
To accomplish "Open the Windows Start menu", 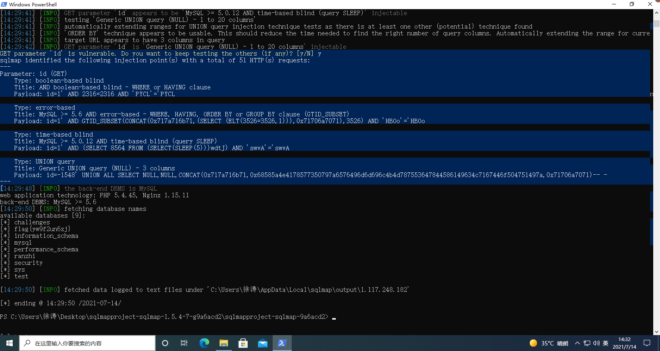I will click(10, 343).
